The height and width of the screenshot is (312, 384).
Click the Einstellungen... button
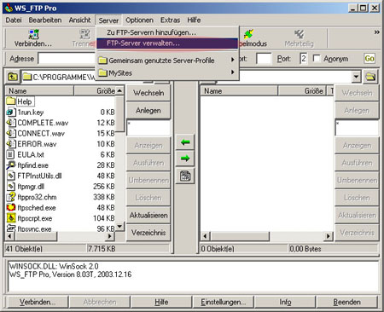[224, 302]
